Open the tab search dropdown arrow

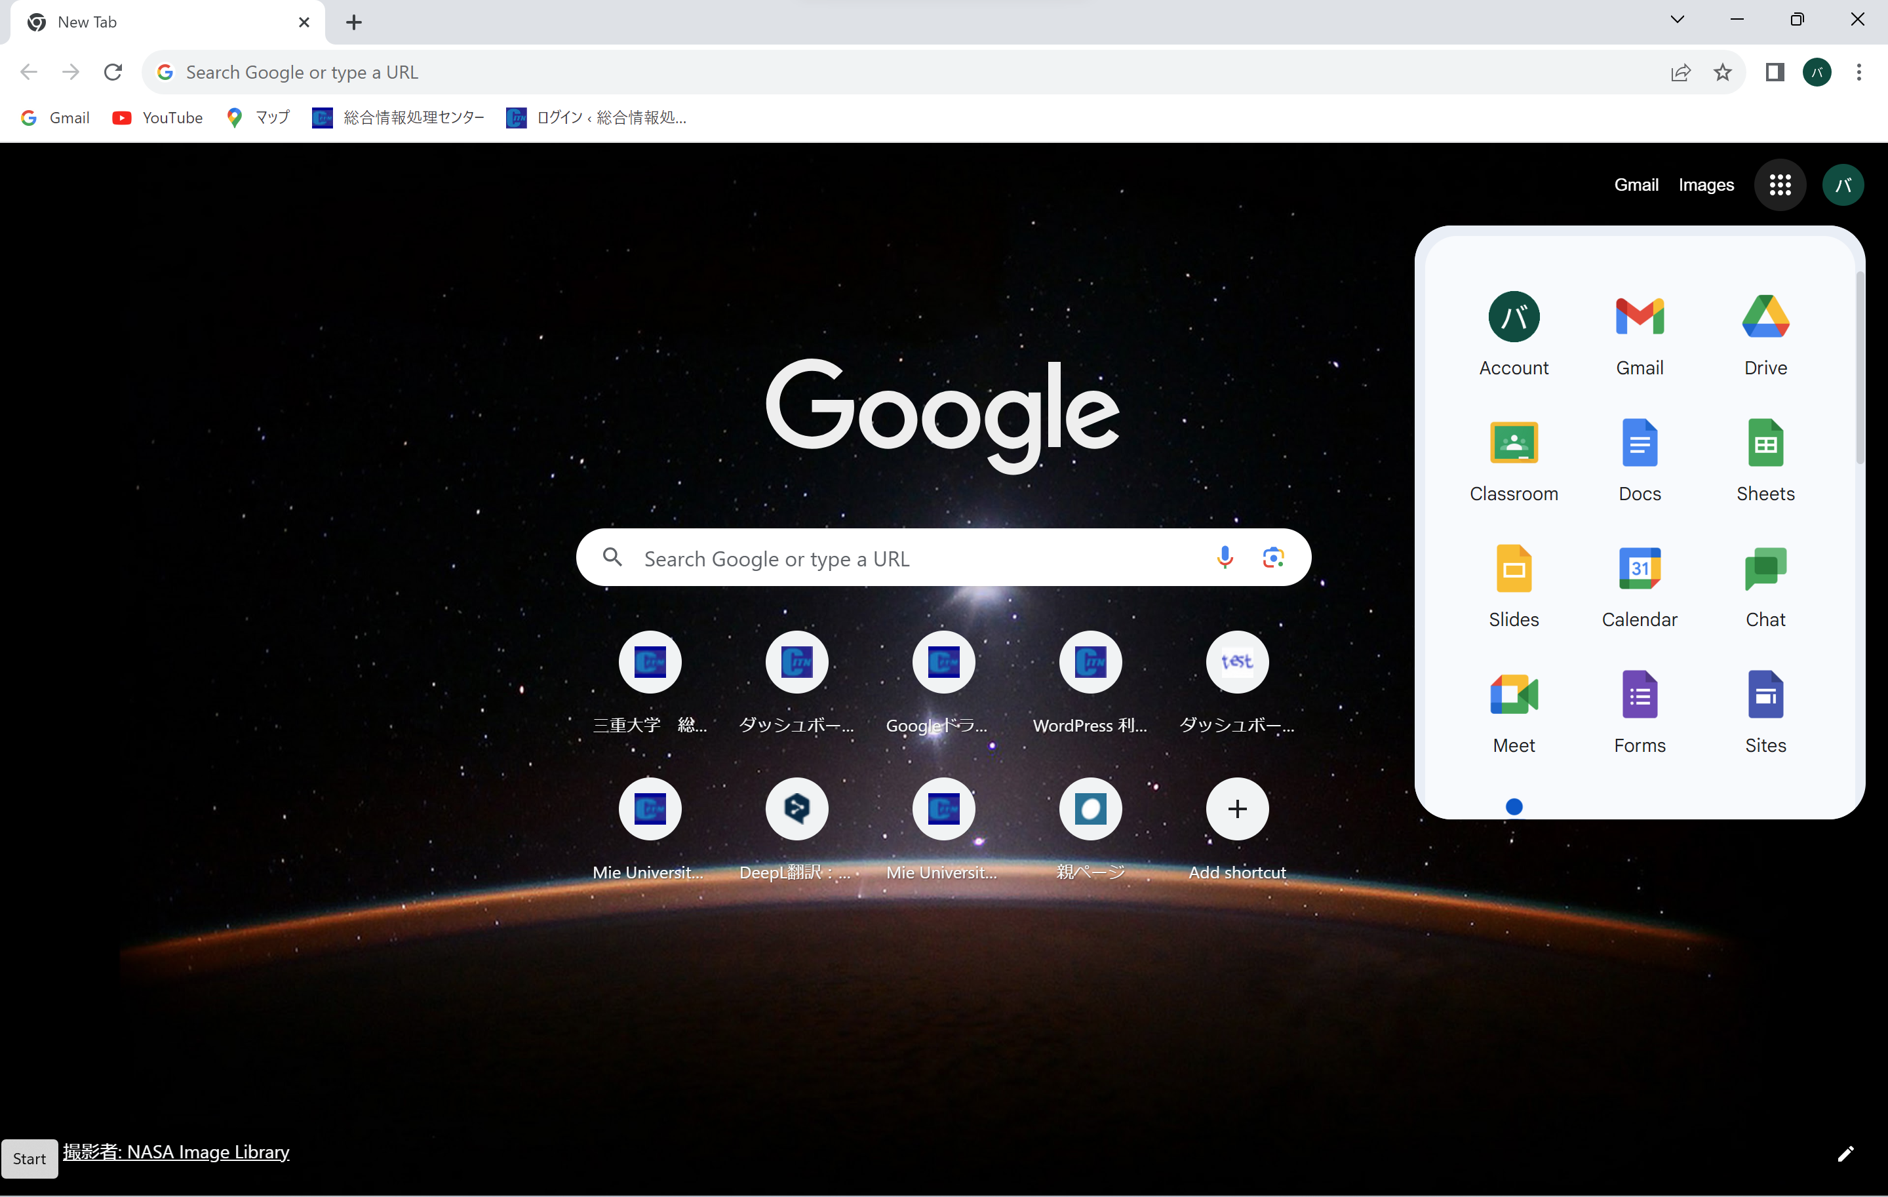[x=1677, y=20]
